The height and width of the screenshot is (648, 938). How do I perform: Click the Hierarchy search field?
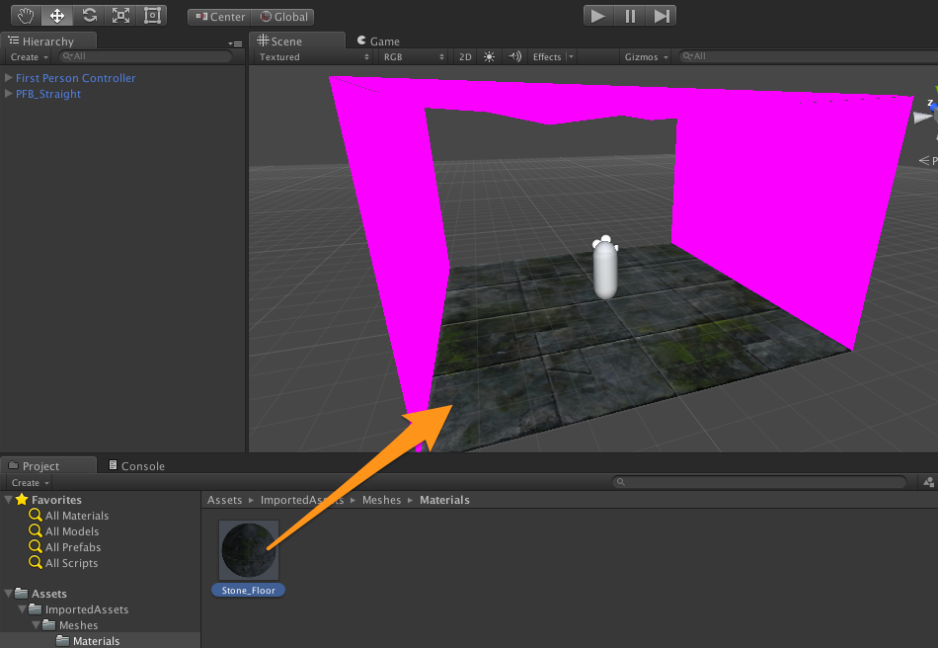[x=145, y=56]
